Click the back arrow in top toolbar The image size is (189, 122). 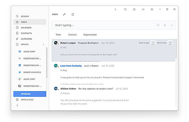click(x=115, y=9)
